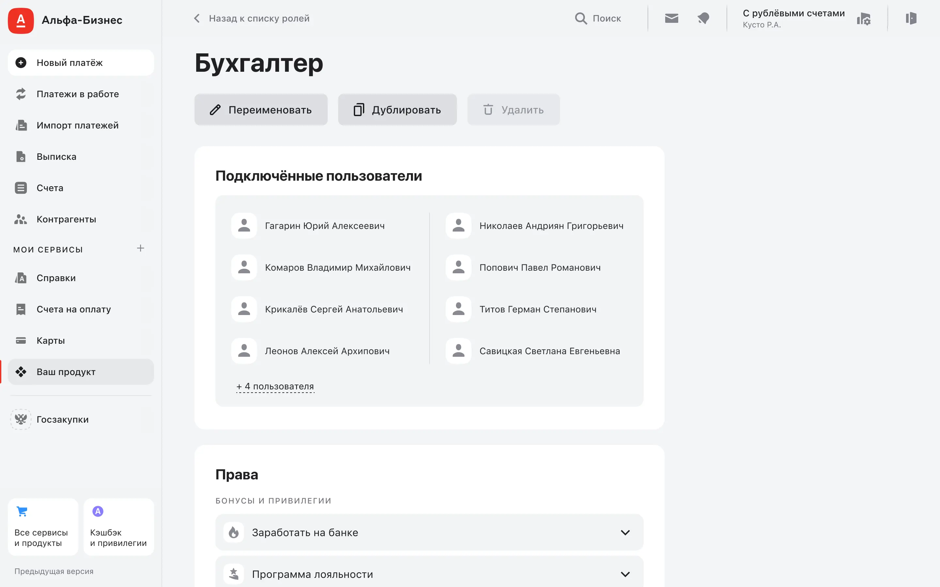
Task: Show the + 4 пользователя hidden users
Action: [x=275, y=387]
